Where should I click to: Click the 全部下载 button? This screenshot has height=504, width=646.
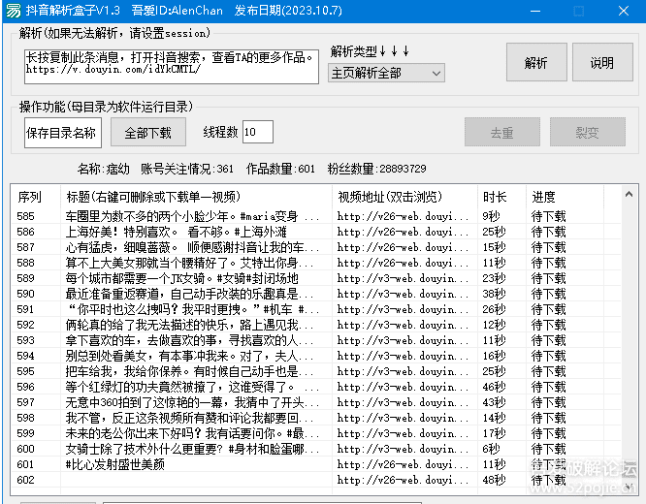(x=147, y=133)
